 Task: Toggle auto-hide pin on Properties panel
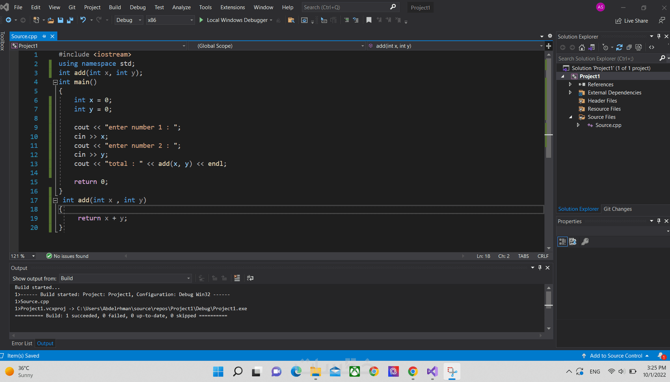point(659,221)
